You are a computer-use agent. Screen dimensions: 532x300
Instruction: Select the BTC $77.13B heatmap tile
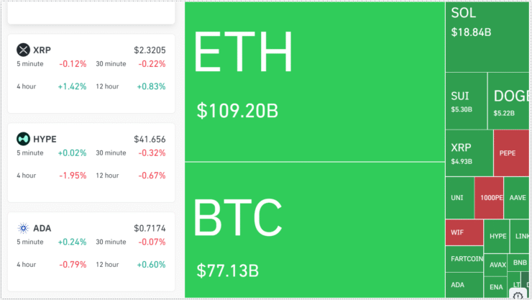click(315, 230)
